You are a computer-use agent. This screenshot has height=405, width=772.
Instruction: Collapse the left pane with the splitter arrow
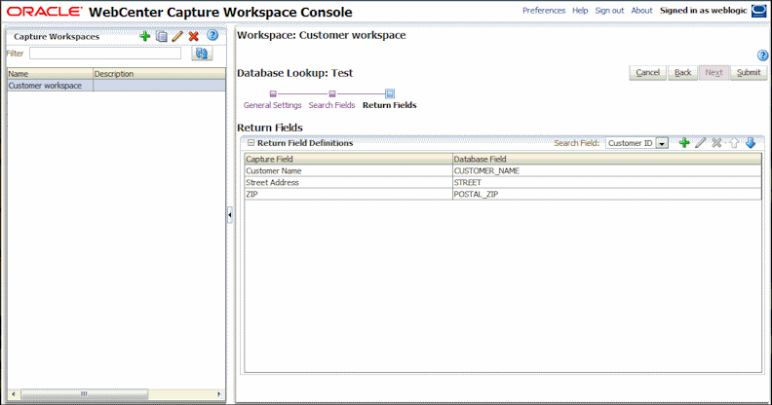pyautogui.click(x=230, y=215)
